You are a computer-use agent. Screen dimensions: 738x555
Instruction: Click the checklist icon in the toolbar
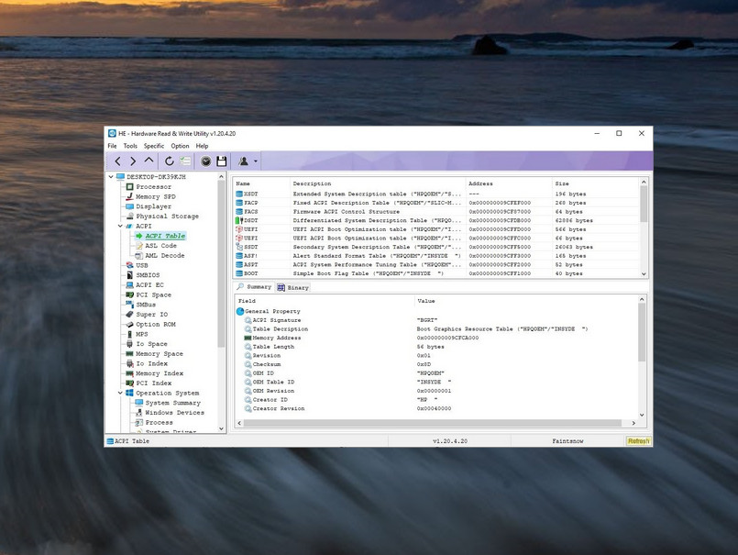[185, 161]
